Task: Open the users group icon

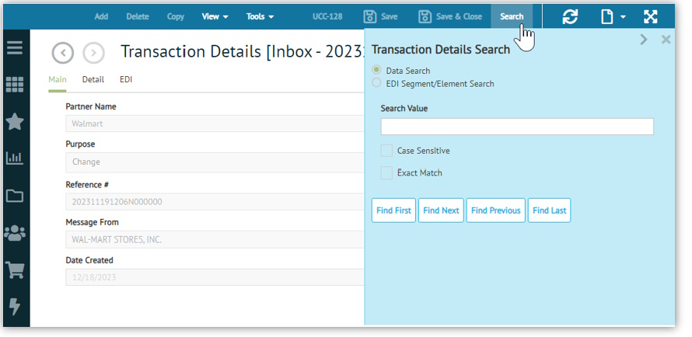Action: coord(14,232)
